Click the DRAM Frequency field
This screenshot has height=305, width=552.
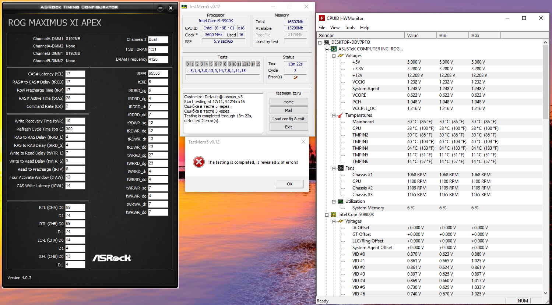158,59
